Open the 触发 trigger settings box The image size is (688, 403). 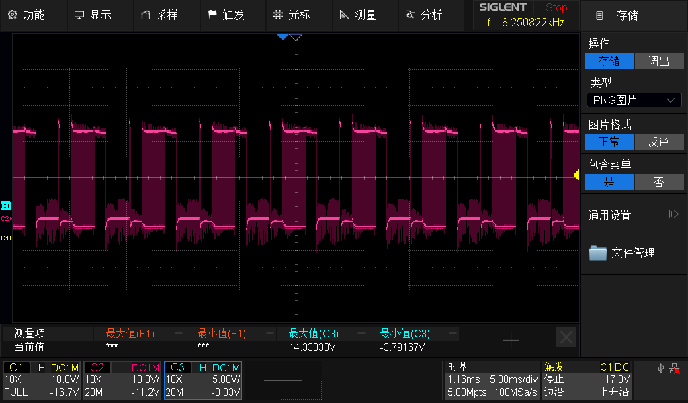(587, 379)
